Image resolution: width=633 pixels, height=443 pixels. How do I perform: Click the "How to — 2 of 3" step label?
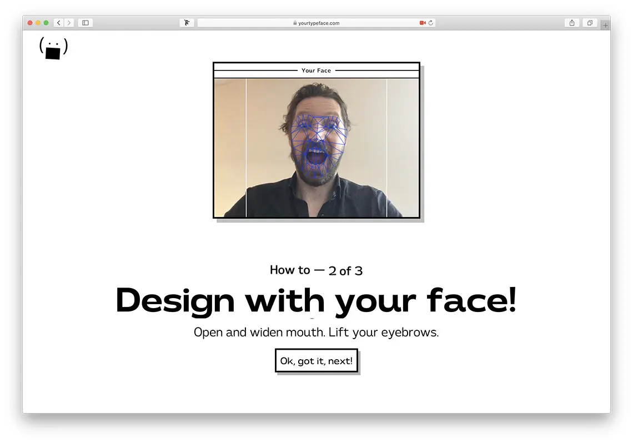[x=316, y=270]
